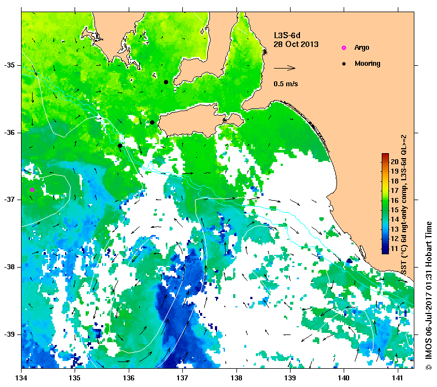Click the 'L3S-6d' title text
This screenshot has width=437, height=387.
tap(287, 35)
